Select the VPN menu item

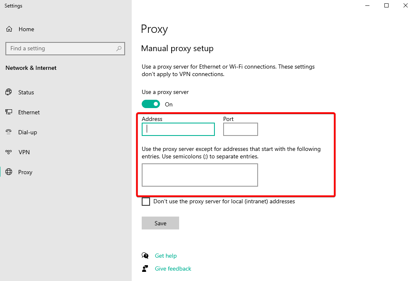pyautogui.click(x=24, y=152)
